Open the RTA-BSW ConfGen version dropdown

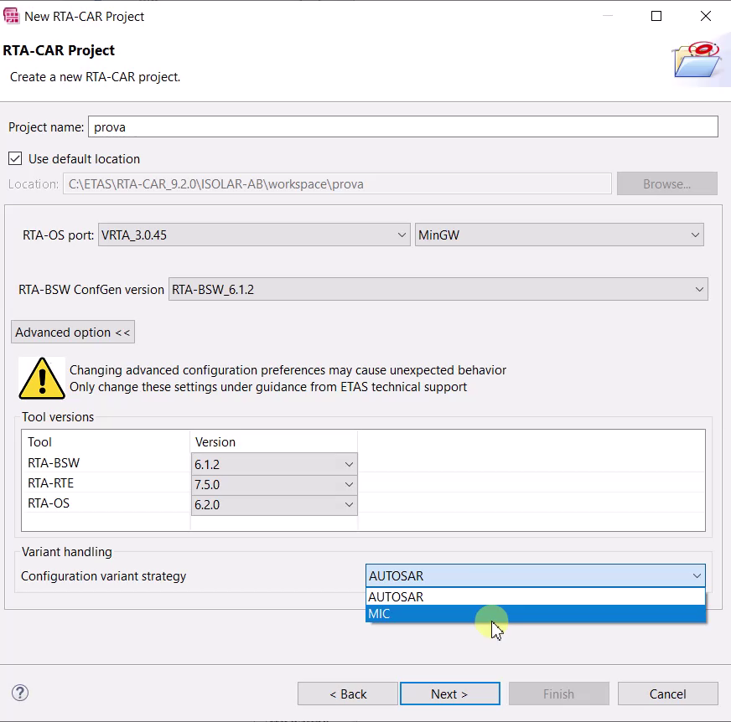tap(438, 289)
